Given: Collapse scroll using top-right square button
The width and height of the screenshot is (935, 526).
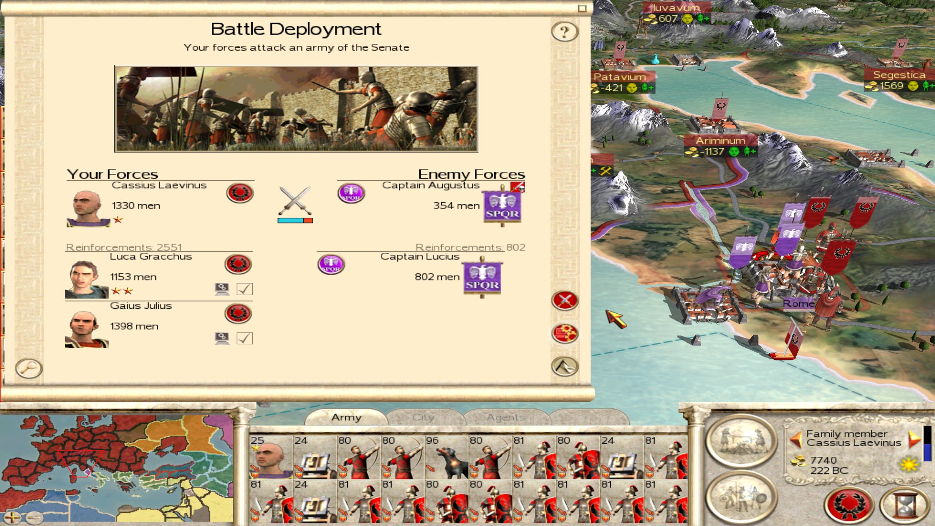Looking at the screenshot, I should [582, 8].
